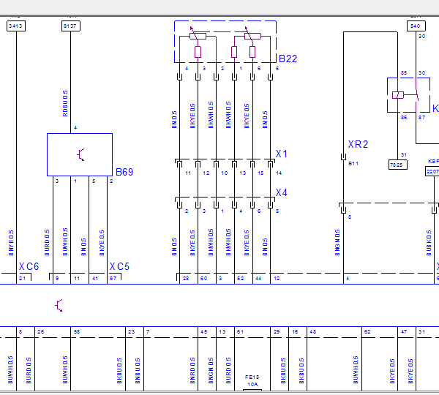Click pin number 48 in the bottom row

click(312, 332)
